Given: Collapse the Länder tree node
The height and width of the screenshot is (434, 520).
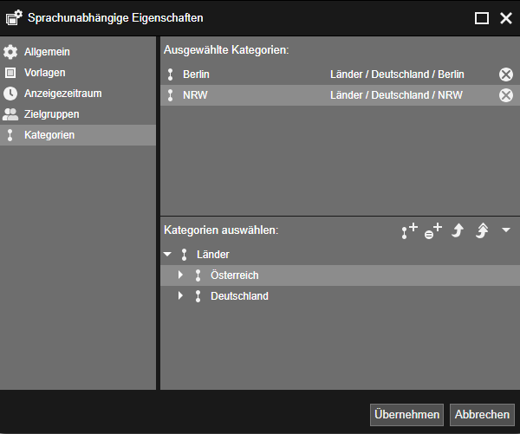Looking at the screenshot, I should [x=167, y=255].
